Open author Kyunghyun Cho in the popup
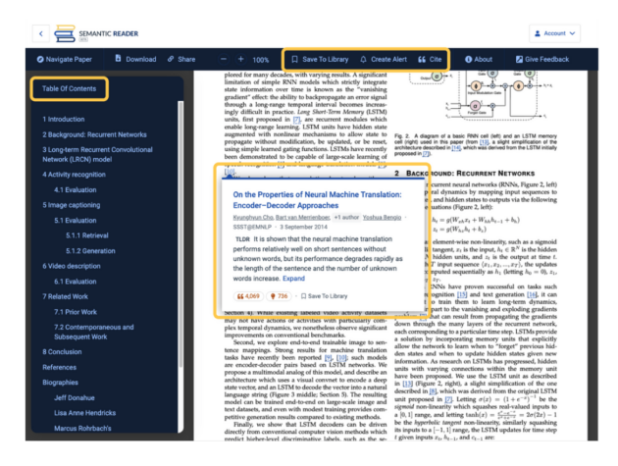 click(x=253, y=218)
